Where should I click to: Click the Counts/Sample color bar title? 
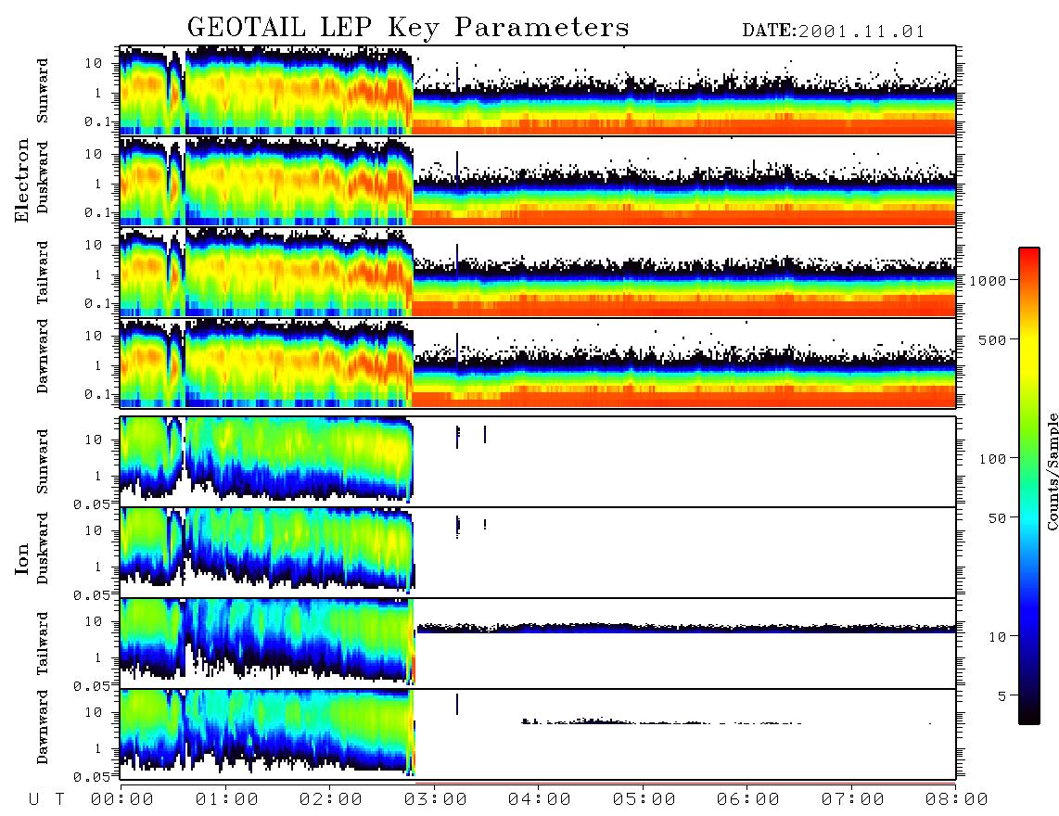(x=1052, y=471)
